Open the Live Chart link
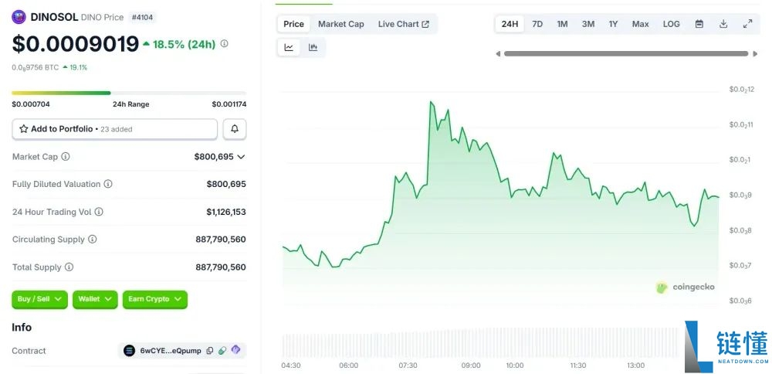Image resolution: width=772 pixels, height=374 pixels. [x=403, y=24]
